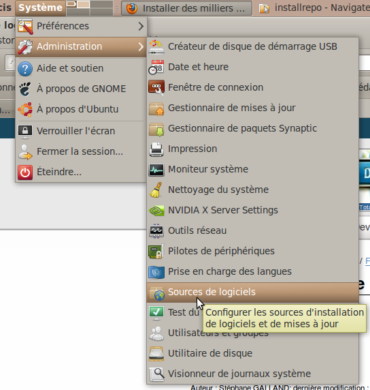Choose Fermer la session...
370x390 pixels.
pyautogui.click(x=81, y=151)
